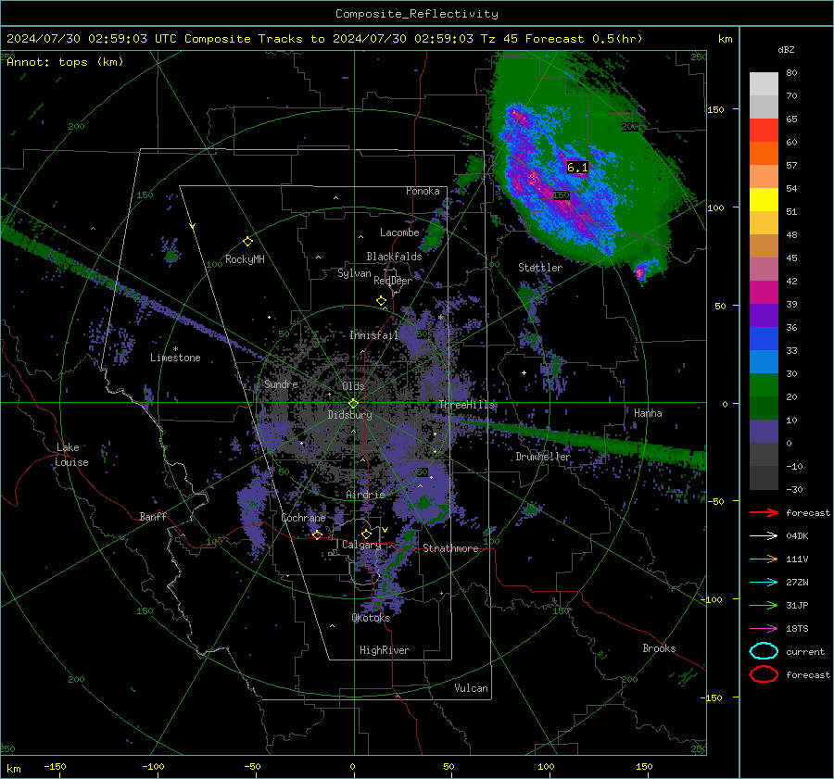This screenshot has width=834, height=779.
Task: Select the cyan 27ZW track arrow
Action: point(764,583)
